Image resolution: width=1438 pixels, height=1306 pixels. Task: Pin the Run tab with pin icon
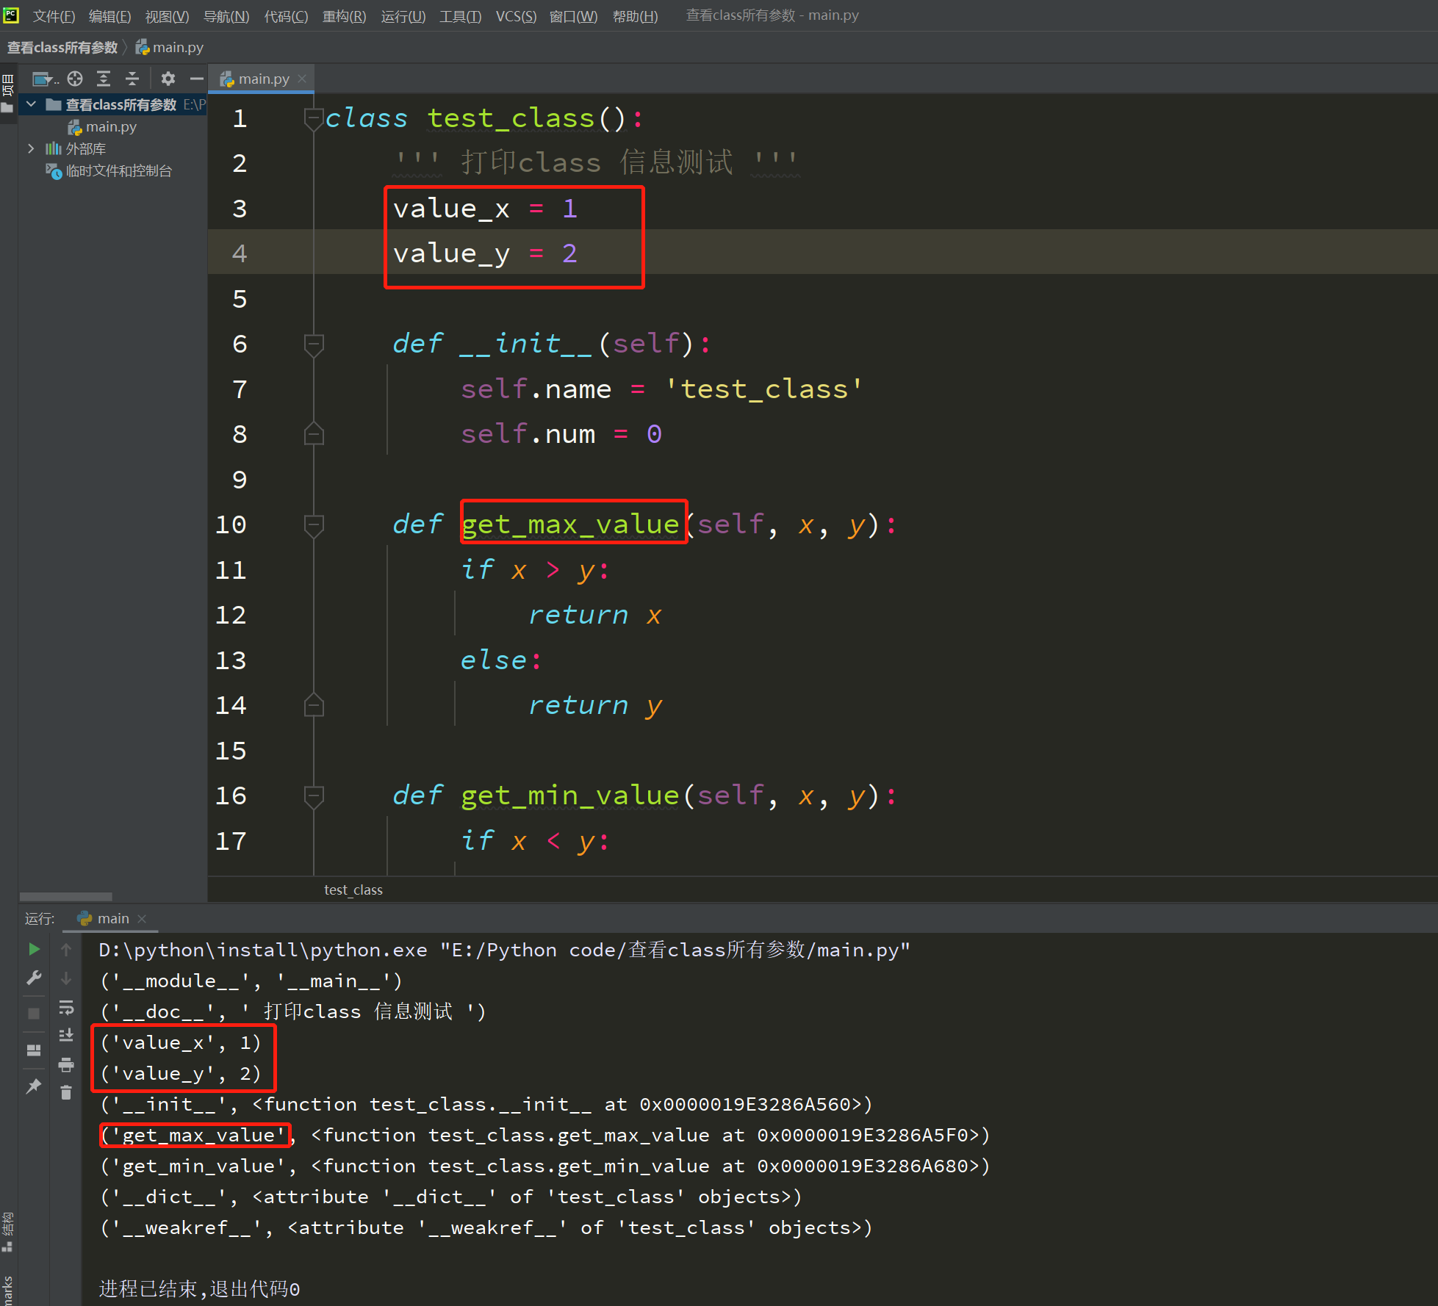click(34, 1086)
